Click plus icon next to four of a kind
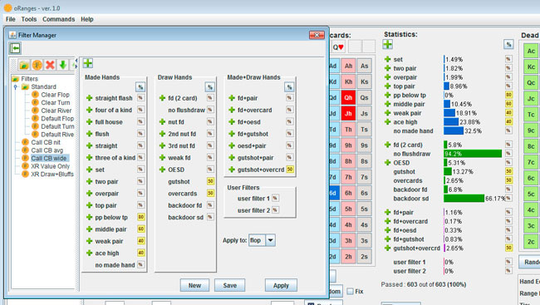This screenshot has width=540, height=305. 89,110
